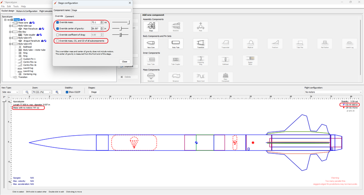This screenshot has height=195, width=364.
Task: Add a Bulkhead inner component
Action: click(225, 60)
